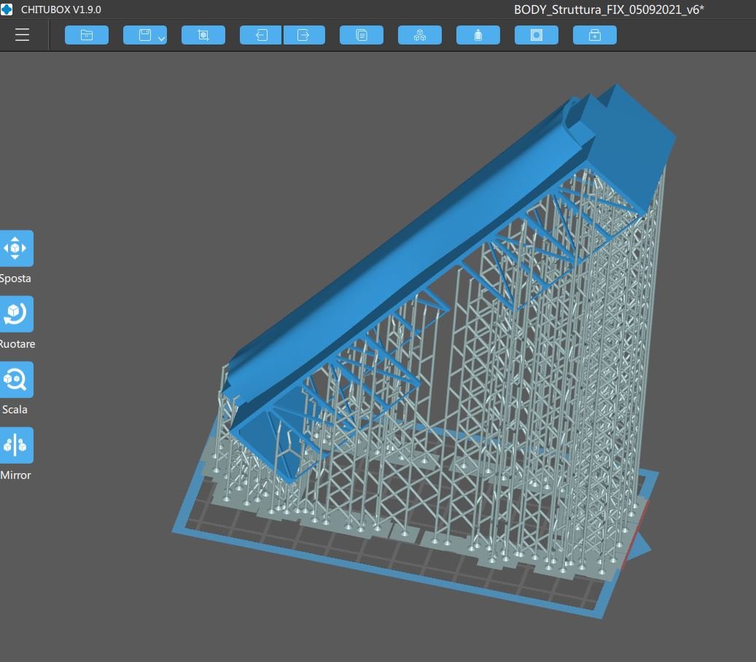756x662 pixels.
Task: Click the open file folder icon
Action: coord(87,35)
